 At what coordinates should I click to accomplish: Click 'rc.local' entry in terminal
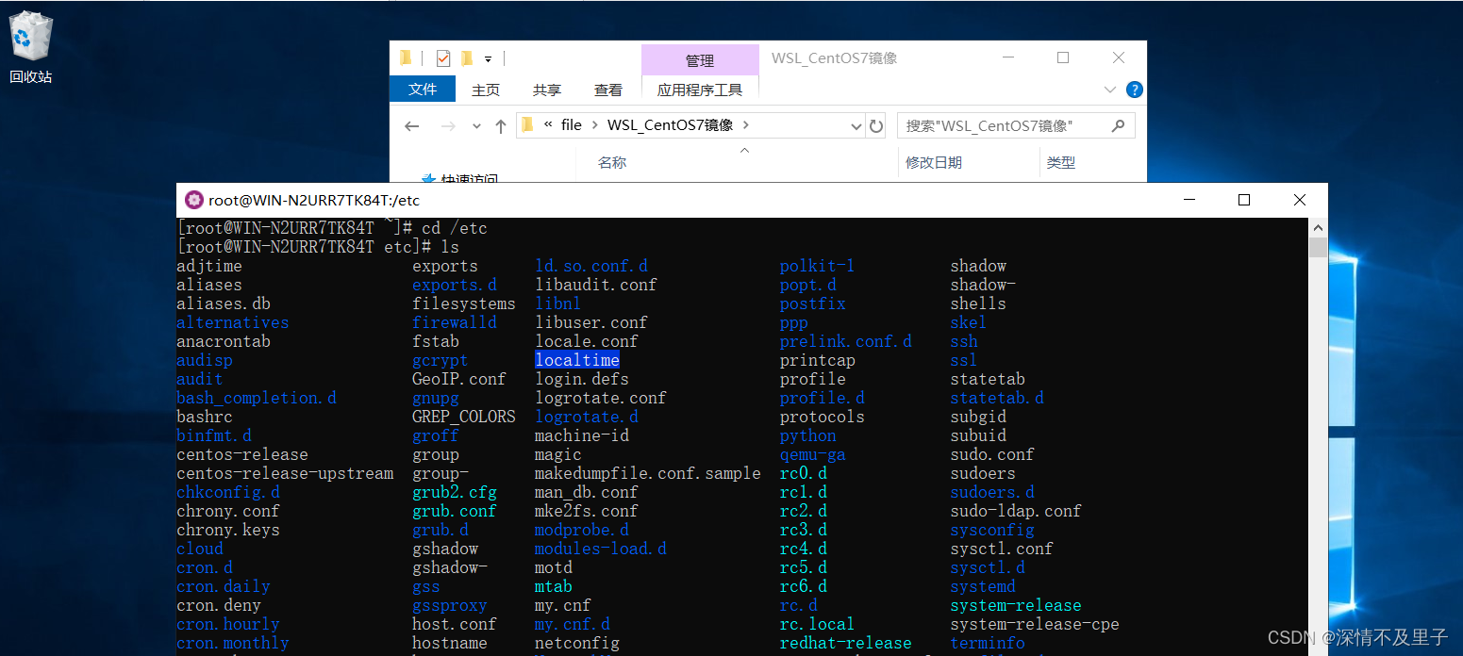point(817,624)
